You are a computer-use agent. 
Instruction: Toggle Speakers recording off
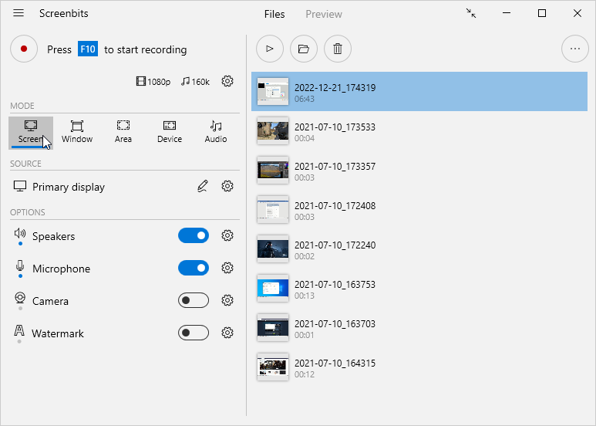click(x=194, y=236)
